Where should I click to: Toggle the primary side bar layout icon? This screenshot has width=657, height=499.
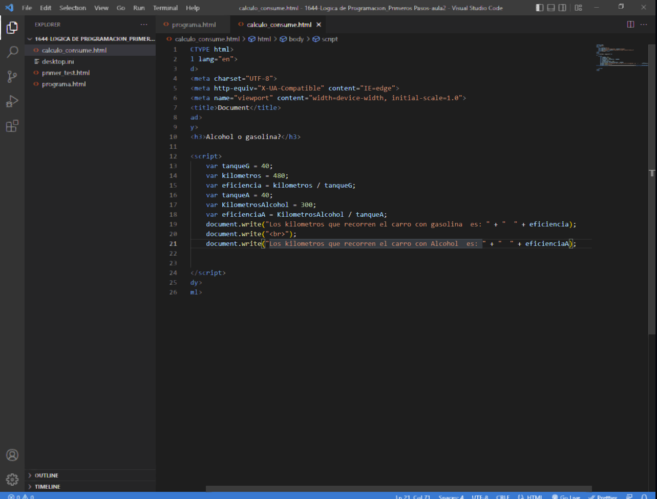click(x=540, y=8)
